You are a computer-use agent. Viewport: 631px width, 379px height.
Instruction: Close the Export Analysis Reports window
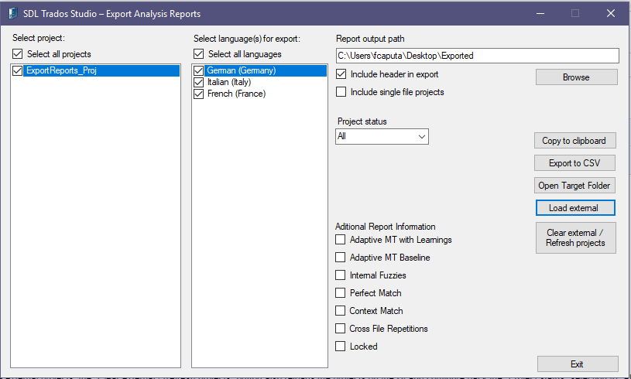[610, 13]
